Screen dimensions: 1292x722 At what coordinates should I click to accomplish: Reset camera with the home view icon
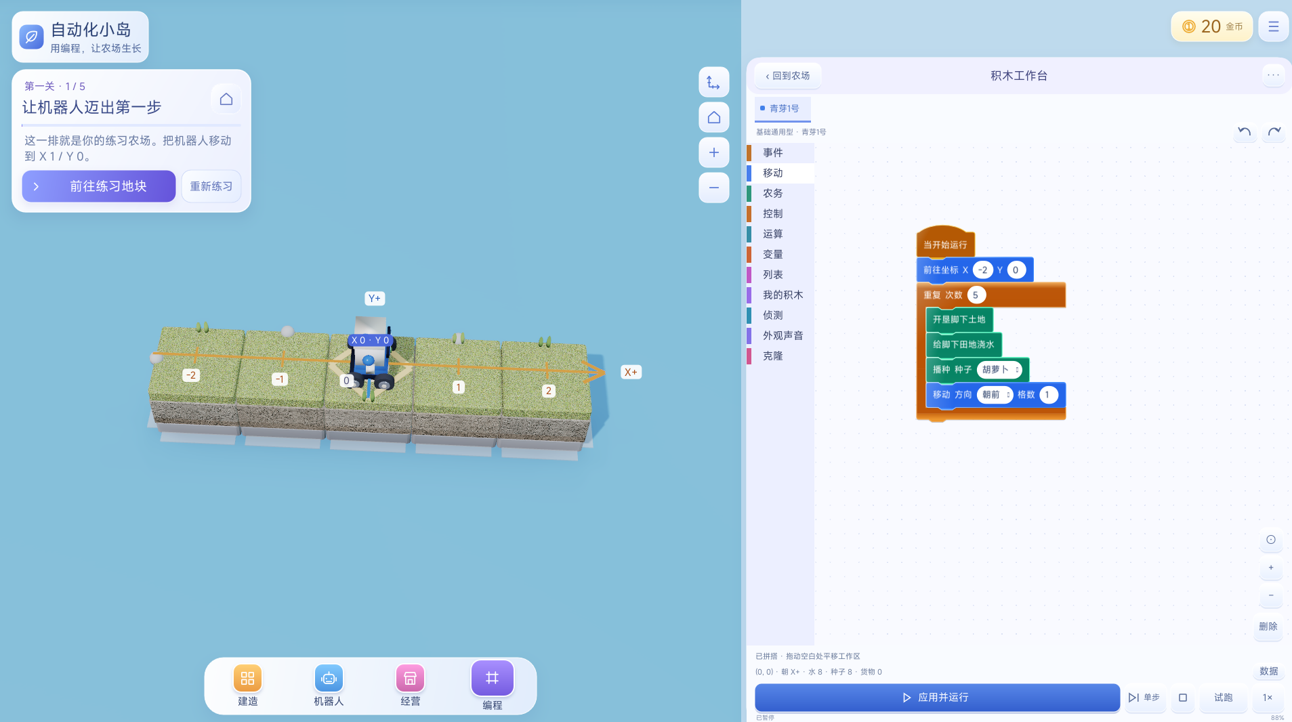714,118
